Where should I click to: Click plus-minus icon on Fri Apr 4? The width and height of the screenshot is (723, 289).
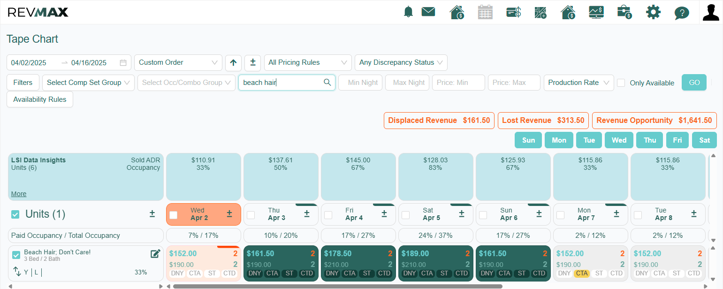(384, 214)
